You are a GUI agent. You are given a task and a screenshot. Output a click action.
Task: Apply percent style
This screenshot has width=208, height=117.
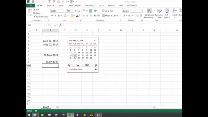[129, 16]
